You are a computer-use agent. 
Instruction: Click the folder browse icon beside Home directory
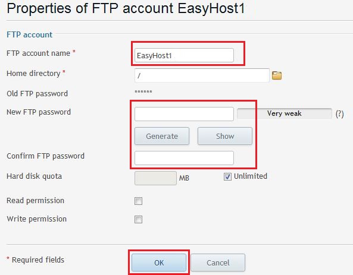pyautogui.click(x=277, y=75)
